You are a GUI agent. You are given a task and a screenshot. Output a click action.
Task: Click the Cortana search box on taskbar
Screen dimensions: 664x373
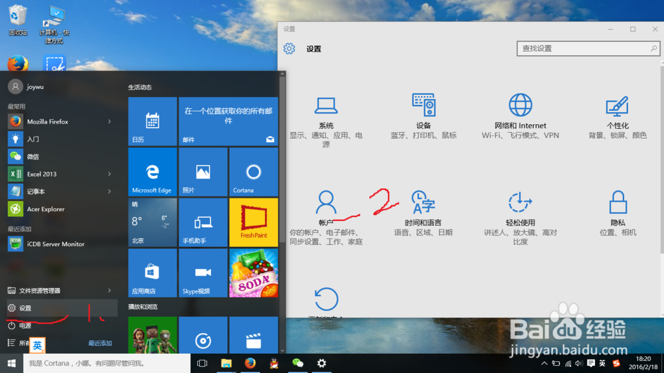pyautogui.click(x=107, y=363)
